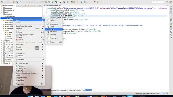Click the Annotation icon in New submenu

click(48, 24)
